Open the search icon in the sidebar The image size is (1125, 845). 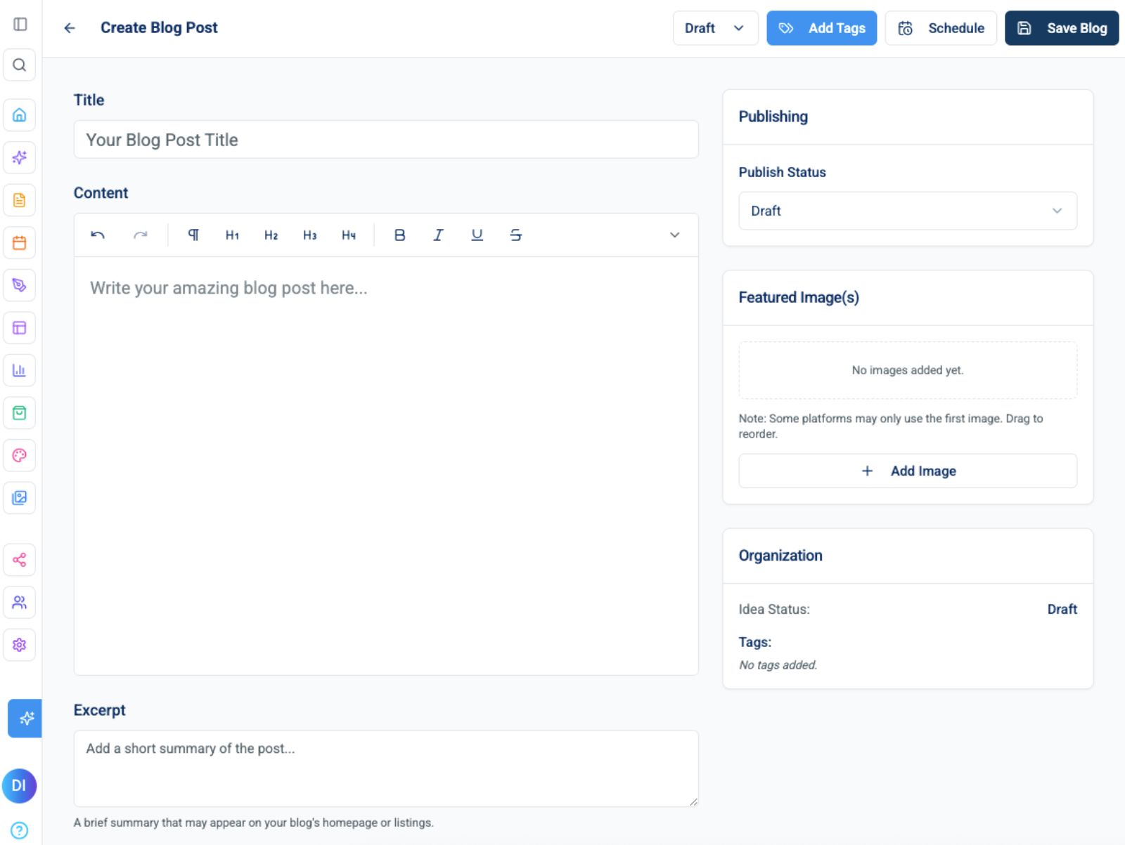coord(20,65)
